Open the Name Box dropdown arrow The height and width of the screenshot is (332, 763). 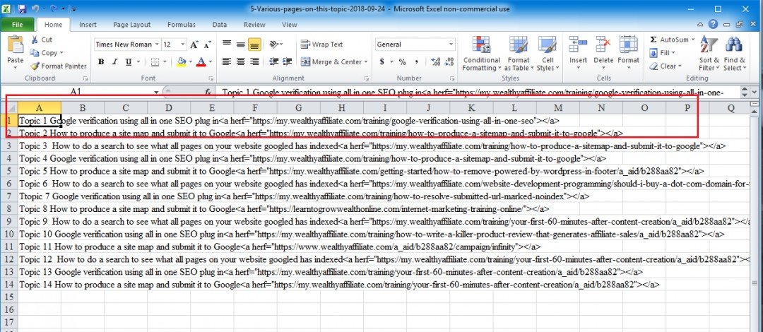(x=156, y=92)
